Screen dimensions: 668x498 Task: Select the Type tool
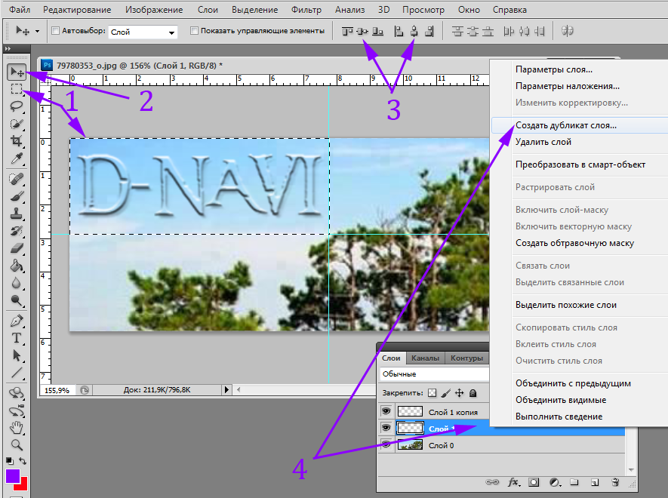17,338
